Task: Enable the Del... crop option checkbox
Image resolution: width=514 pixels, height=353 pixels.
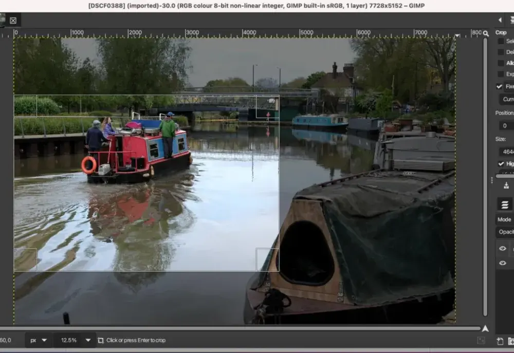Action: (501, 52)
